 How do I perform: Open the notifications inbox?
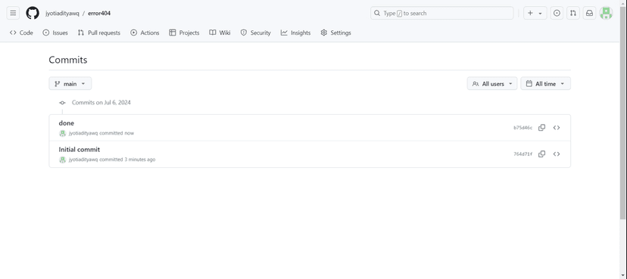tap(589, 13)
